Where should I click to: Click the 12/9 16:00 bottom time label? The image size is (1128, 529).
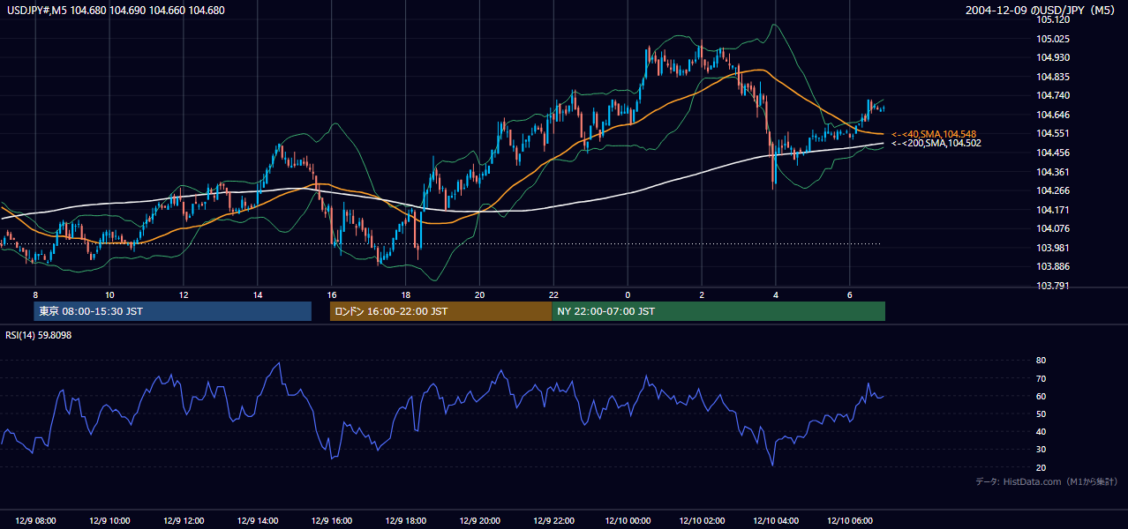[332, 521]
